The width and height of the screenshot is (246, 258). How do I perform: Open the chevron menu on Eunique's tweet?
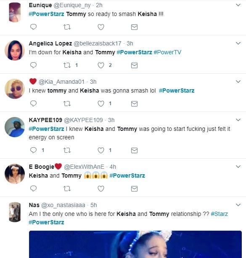pos(238,5)
